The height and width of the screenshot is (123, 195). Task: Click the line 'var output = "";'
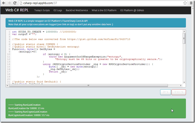click(24, 34)
